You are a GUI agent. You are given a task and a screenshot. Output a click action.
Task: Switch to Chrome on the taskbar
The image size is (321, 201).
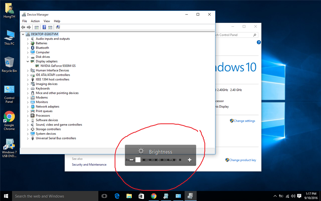click(154, 196)
